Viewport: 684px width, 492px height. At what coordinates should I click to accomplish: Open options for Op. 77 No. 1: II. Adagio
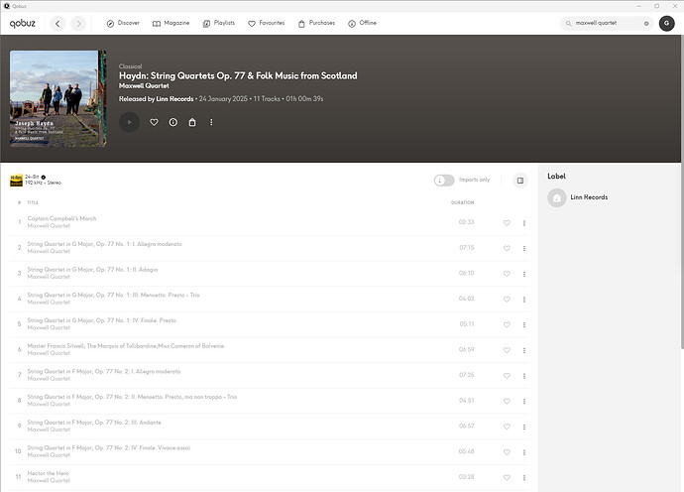[524, 274]
